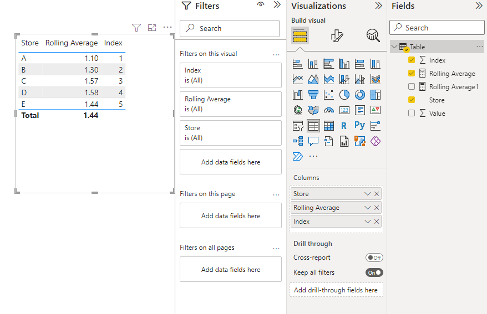Viewport: 487px width, 314px height.
Task: Open the Store column dropdown arrow
Action: click(x=368, y=194)
